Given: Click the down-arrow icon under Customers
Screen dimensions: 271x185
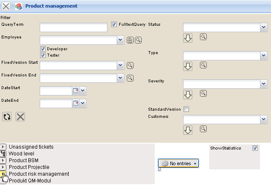Looking at the screenshot, I should pyautogui.click(x=188, y=130).
